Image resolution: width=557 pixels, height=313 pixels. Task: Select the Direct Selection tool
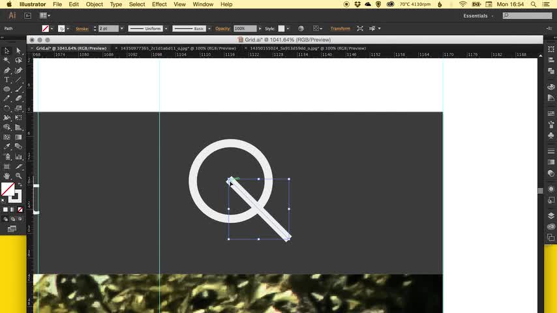pos(18,51)
